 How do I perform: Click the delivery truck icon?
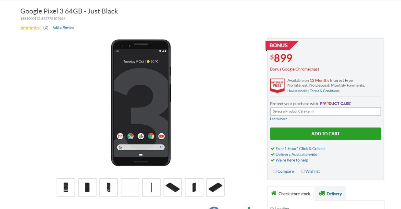tap(322, 193)
